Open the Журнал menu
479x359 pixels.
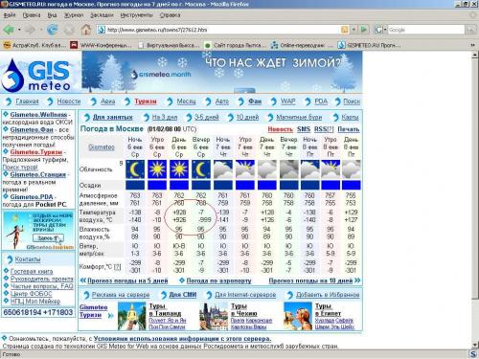click(74, 15)
